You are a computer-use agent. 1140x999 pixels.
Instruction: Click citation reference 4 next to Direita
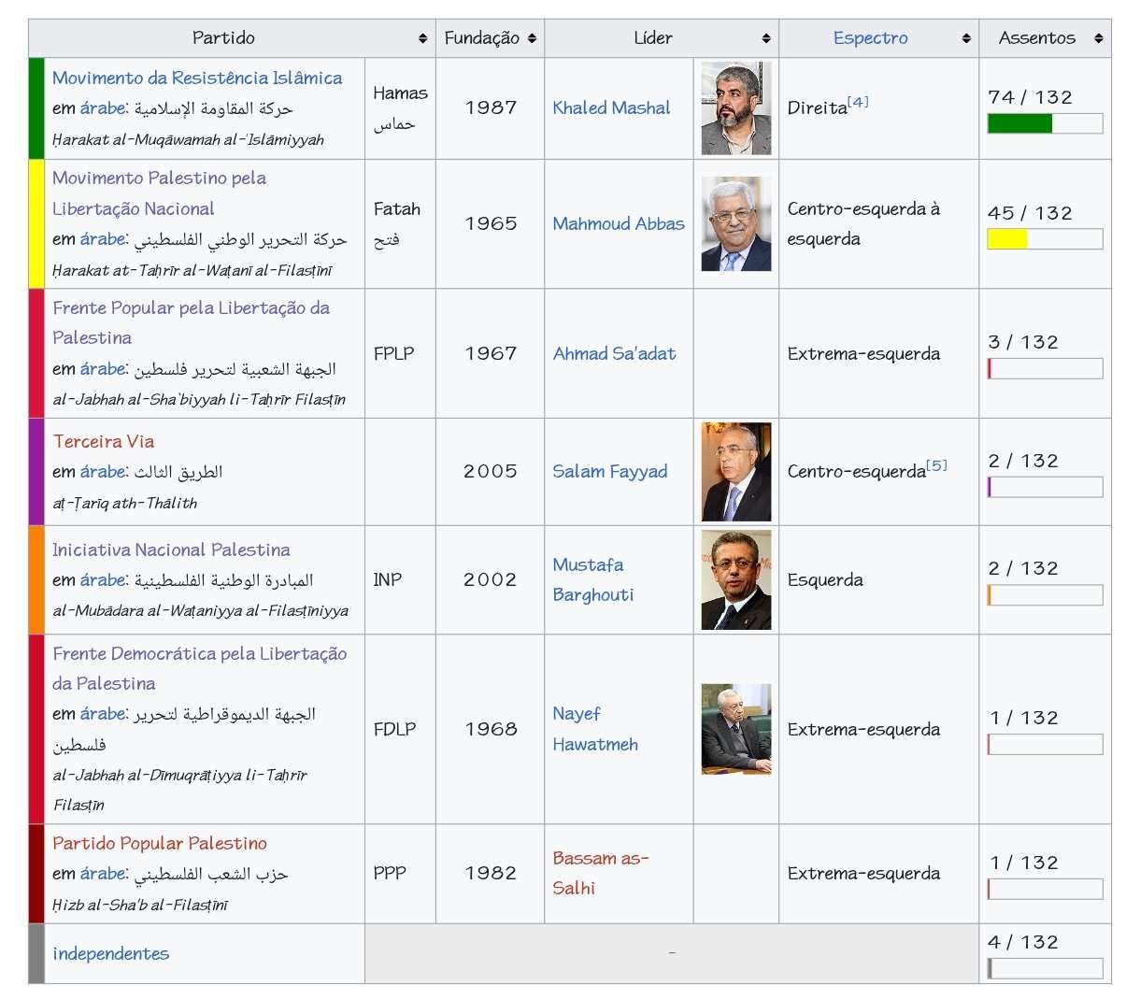point(858,102)
